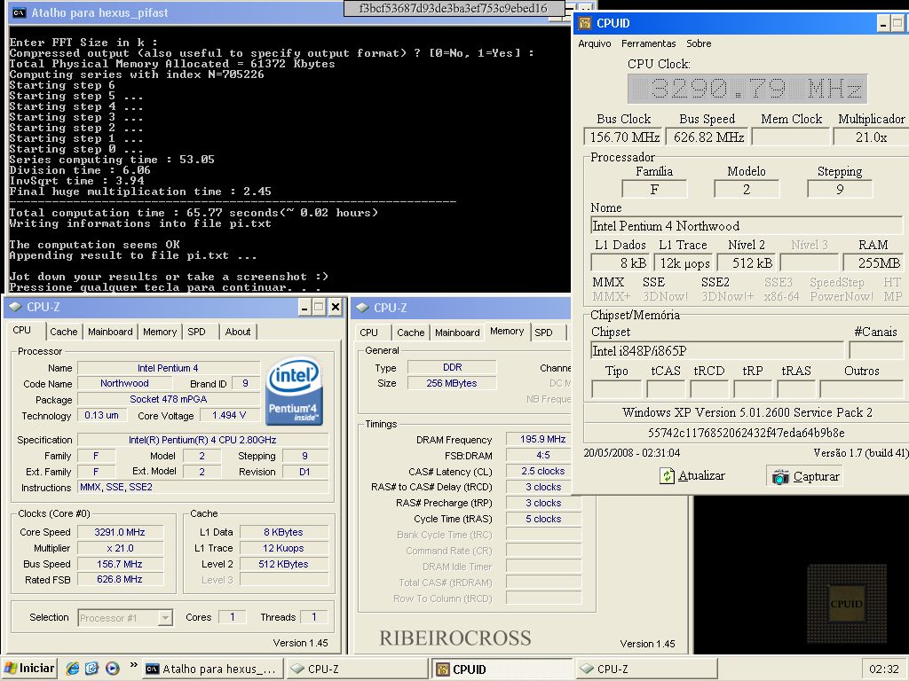
Task: Switch to Atalho para hexus taskbar button
Action: [212, 669]
